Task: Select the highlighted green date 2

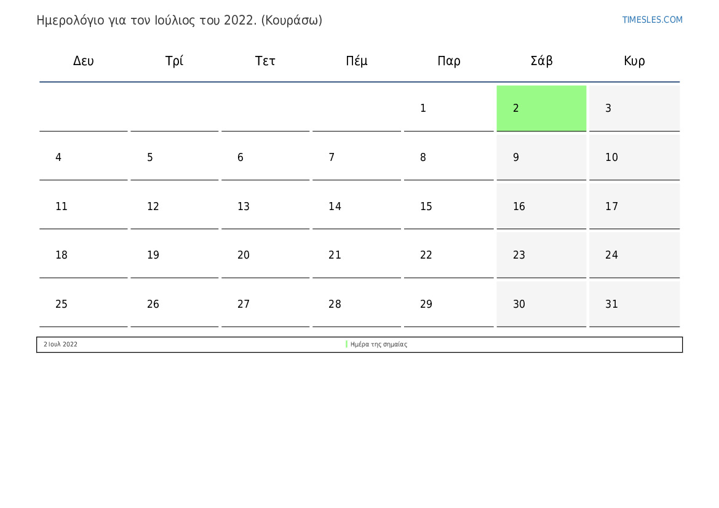Action: [x=541, y=108]
